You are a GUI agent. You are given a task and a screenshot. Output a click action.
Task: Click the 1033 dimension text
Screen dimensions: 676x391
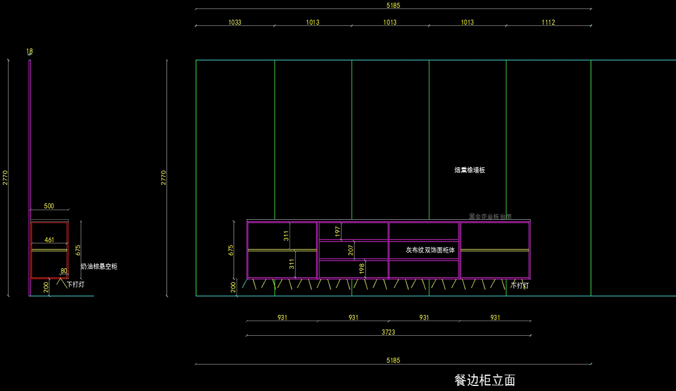235,23
